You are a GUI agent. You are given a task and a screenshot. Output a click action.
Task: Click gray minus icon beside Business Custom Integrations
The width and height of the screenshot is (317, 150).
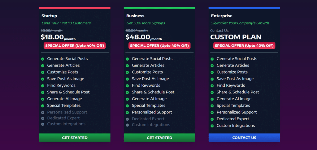point(127,125)
